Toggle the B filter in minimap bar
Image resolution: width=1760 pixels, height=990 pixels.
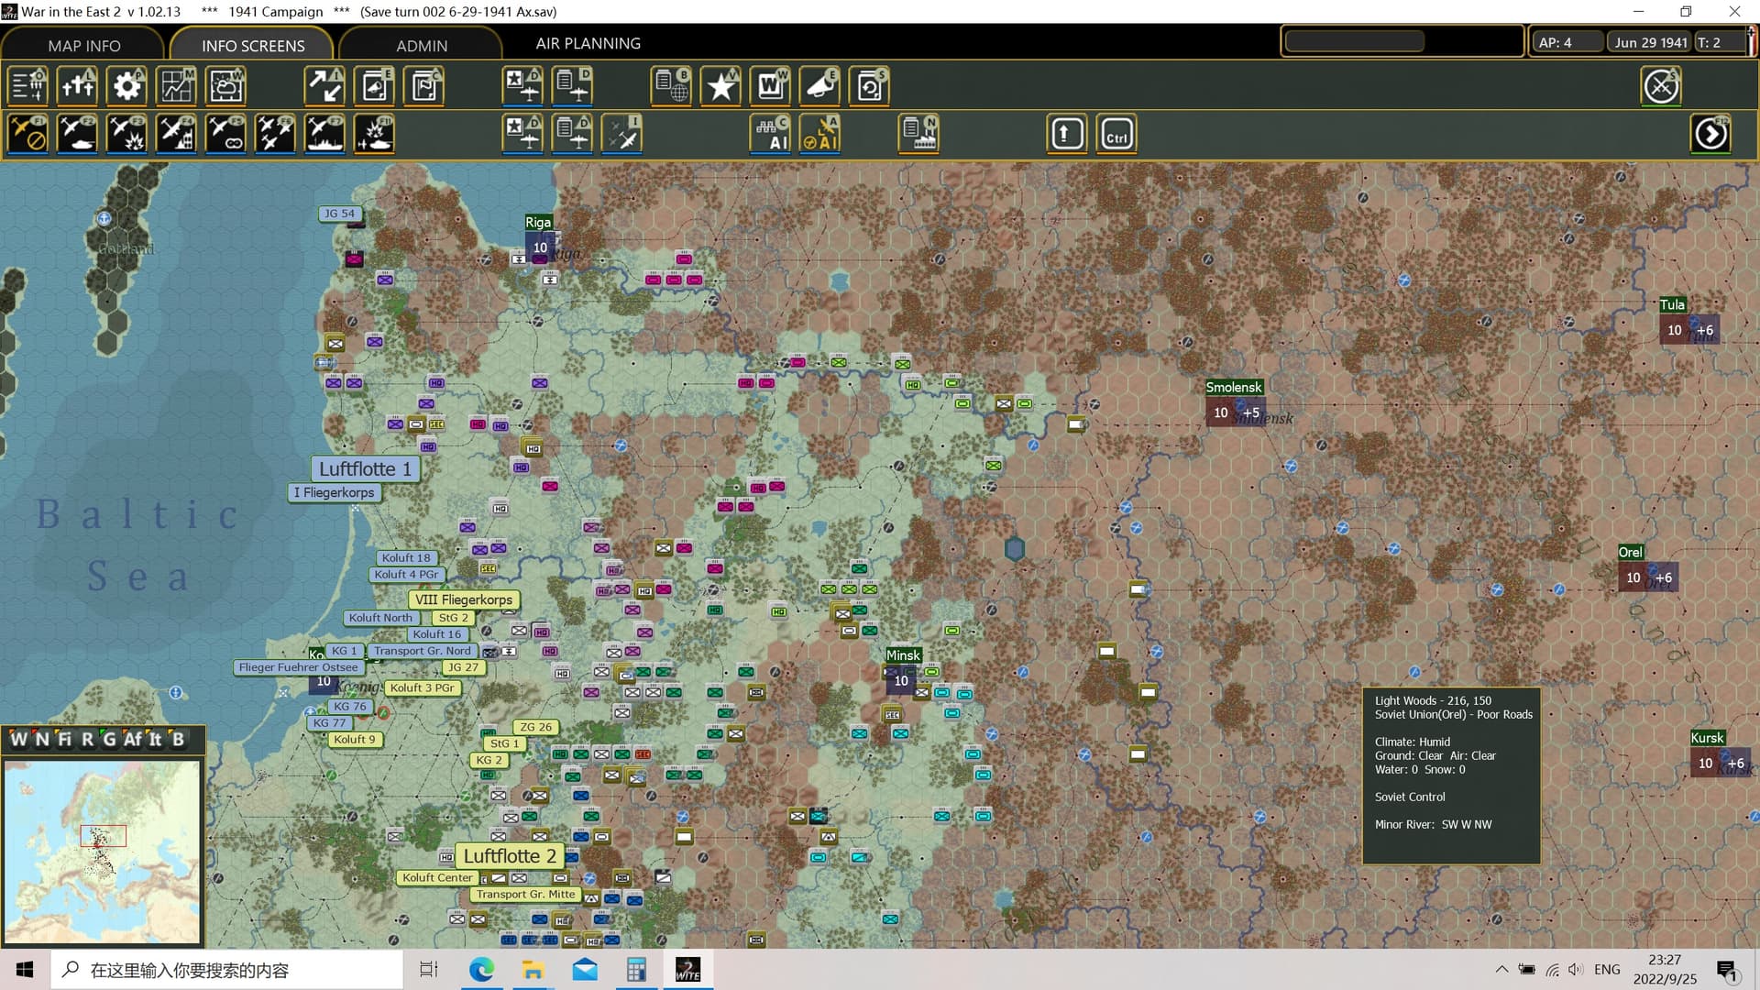178,739
